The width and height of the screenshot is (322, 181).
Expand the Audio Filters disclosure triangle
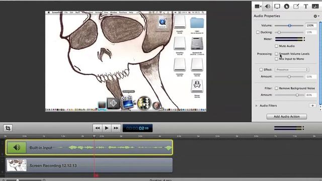[x=256, y=106]
